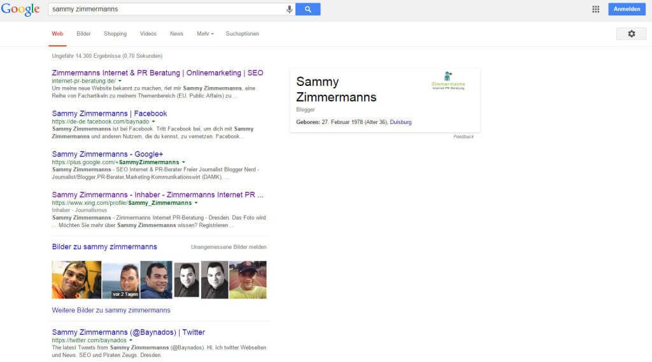Image resolution: width=652 pixels, height=362 pixels.
Task: Open third image thumbnail with blue jacket
Action: [157, 280]
